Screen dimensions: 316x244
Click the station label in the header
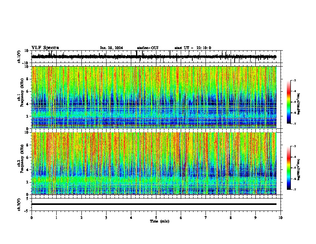pyautogui.click(x=148, y=48)
